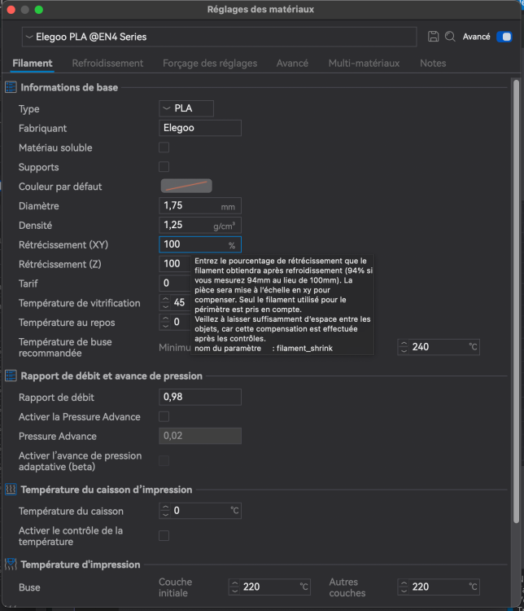Click the Informations de base section icon
524x611 pixels.
click(x=11, y=87)
